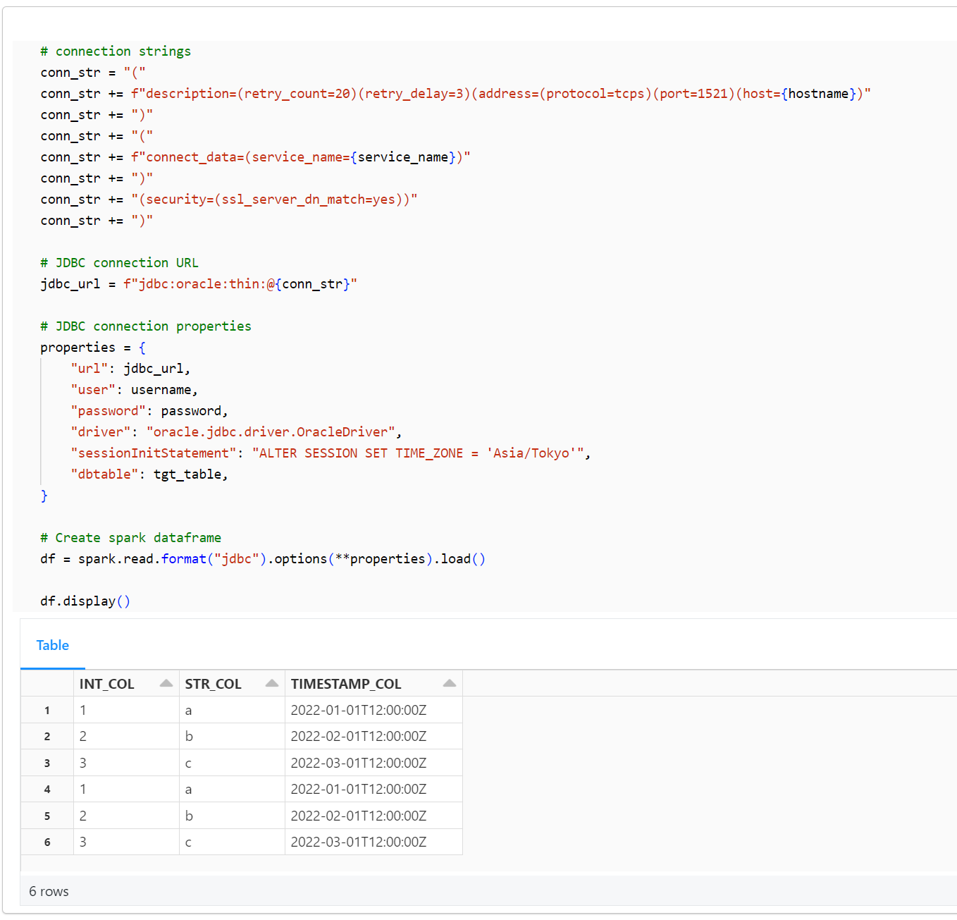Place cursor on the "password" property line
Viewport: 957px width, 920px height.
pos(149,411)
